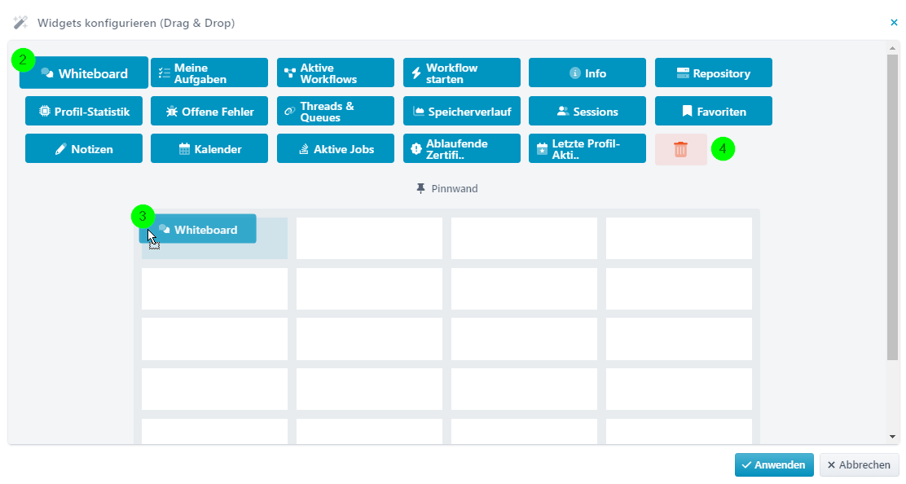906x484 pixels.
Task: Click the Workflow starten lightning widget
Action: (462, 73)
